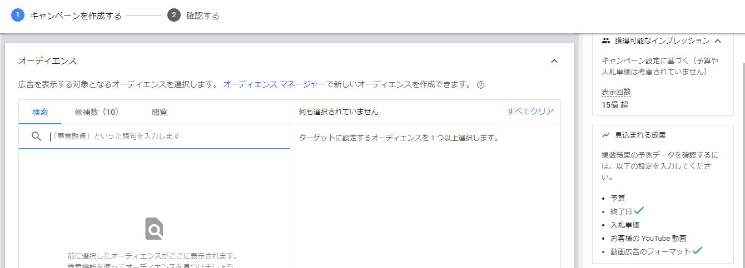Screen dimensions: 745x268
Task: Click the green checkmark next to 終了日
Action: coord(639,210)
